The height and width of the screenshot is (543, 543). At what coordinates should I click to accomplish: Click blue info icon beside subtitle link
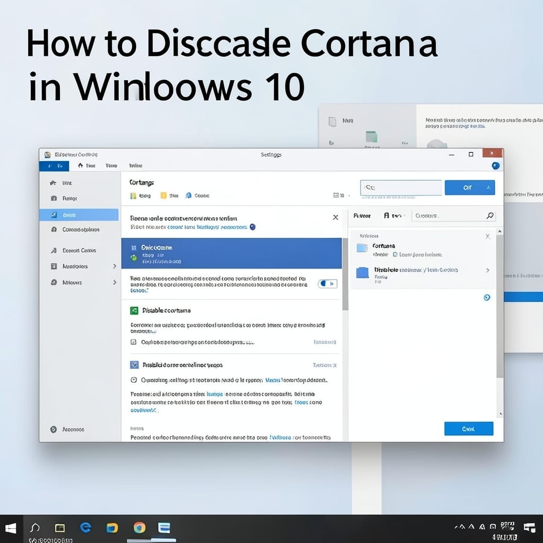coord(252,227)
